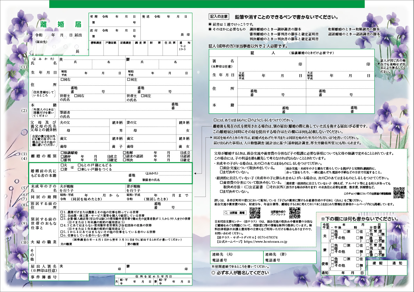Click the wife's 届出人署名 signature field
Image resolution: width=414 pixels, height=292 pixels.
(x=158, y=268)
